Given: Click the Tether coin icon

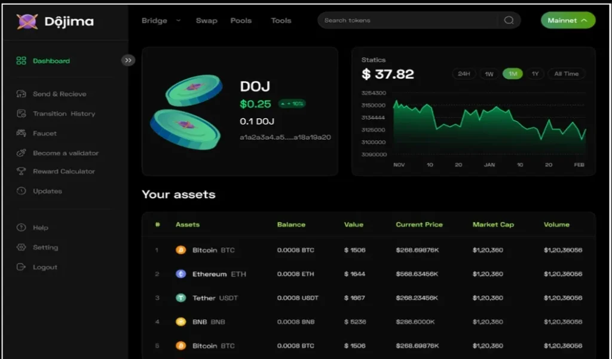Looking at the screenshot, I should [180, 297].
